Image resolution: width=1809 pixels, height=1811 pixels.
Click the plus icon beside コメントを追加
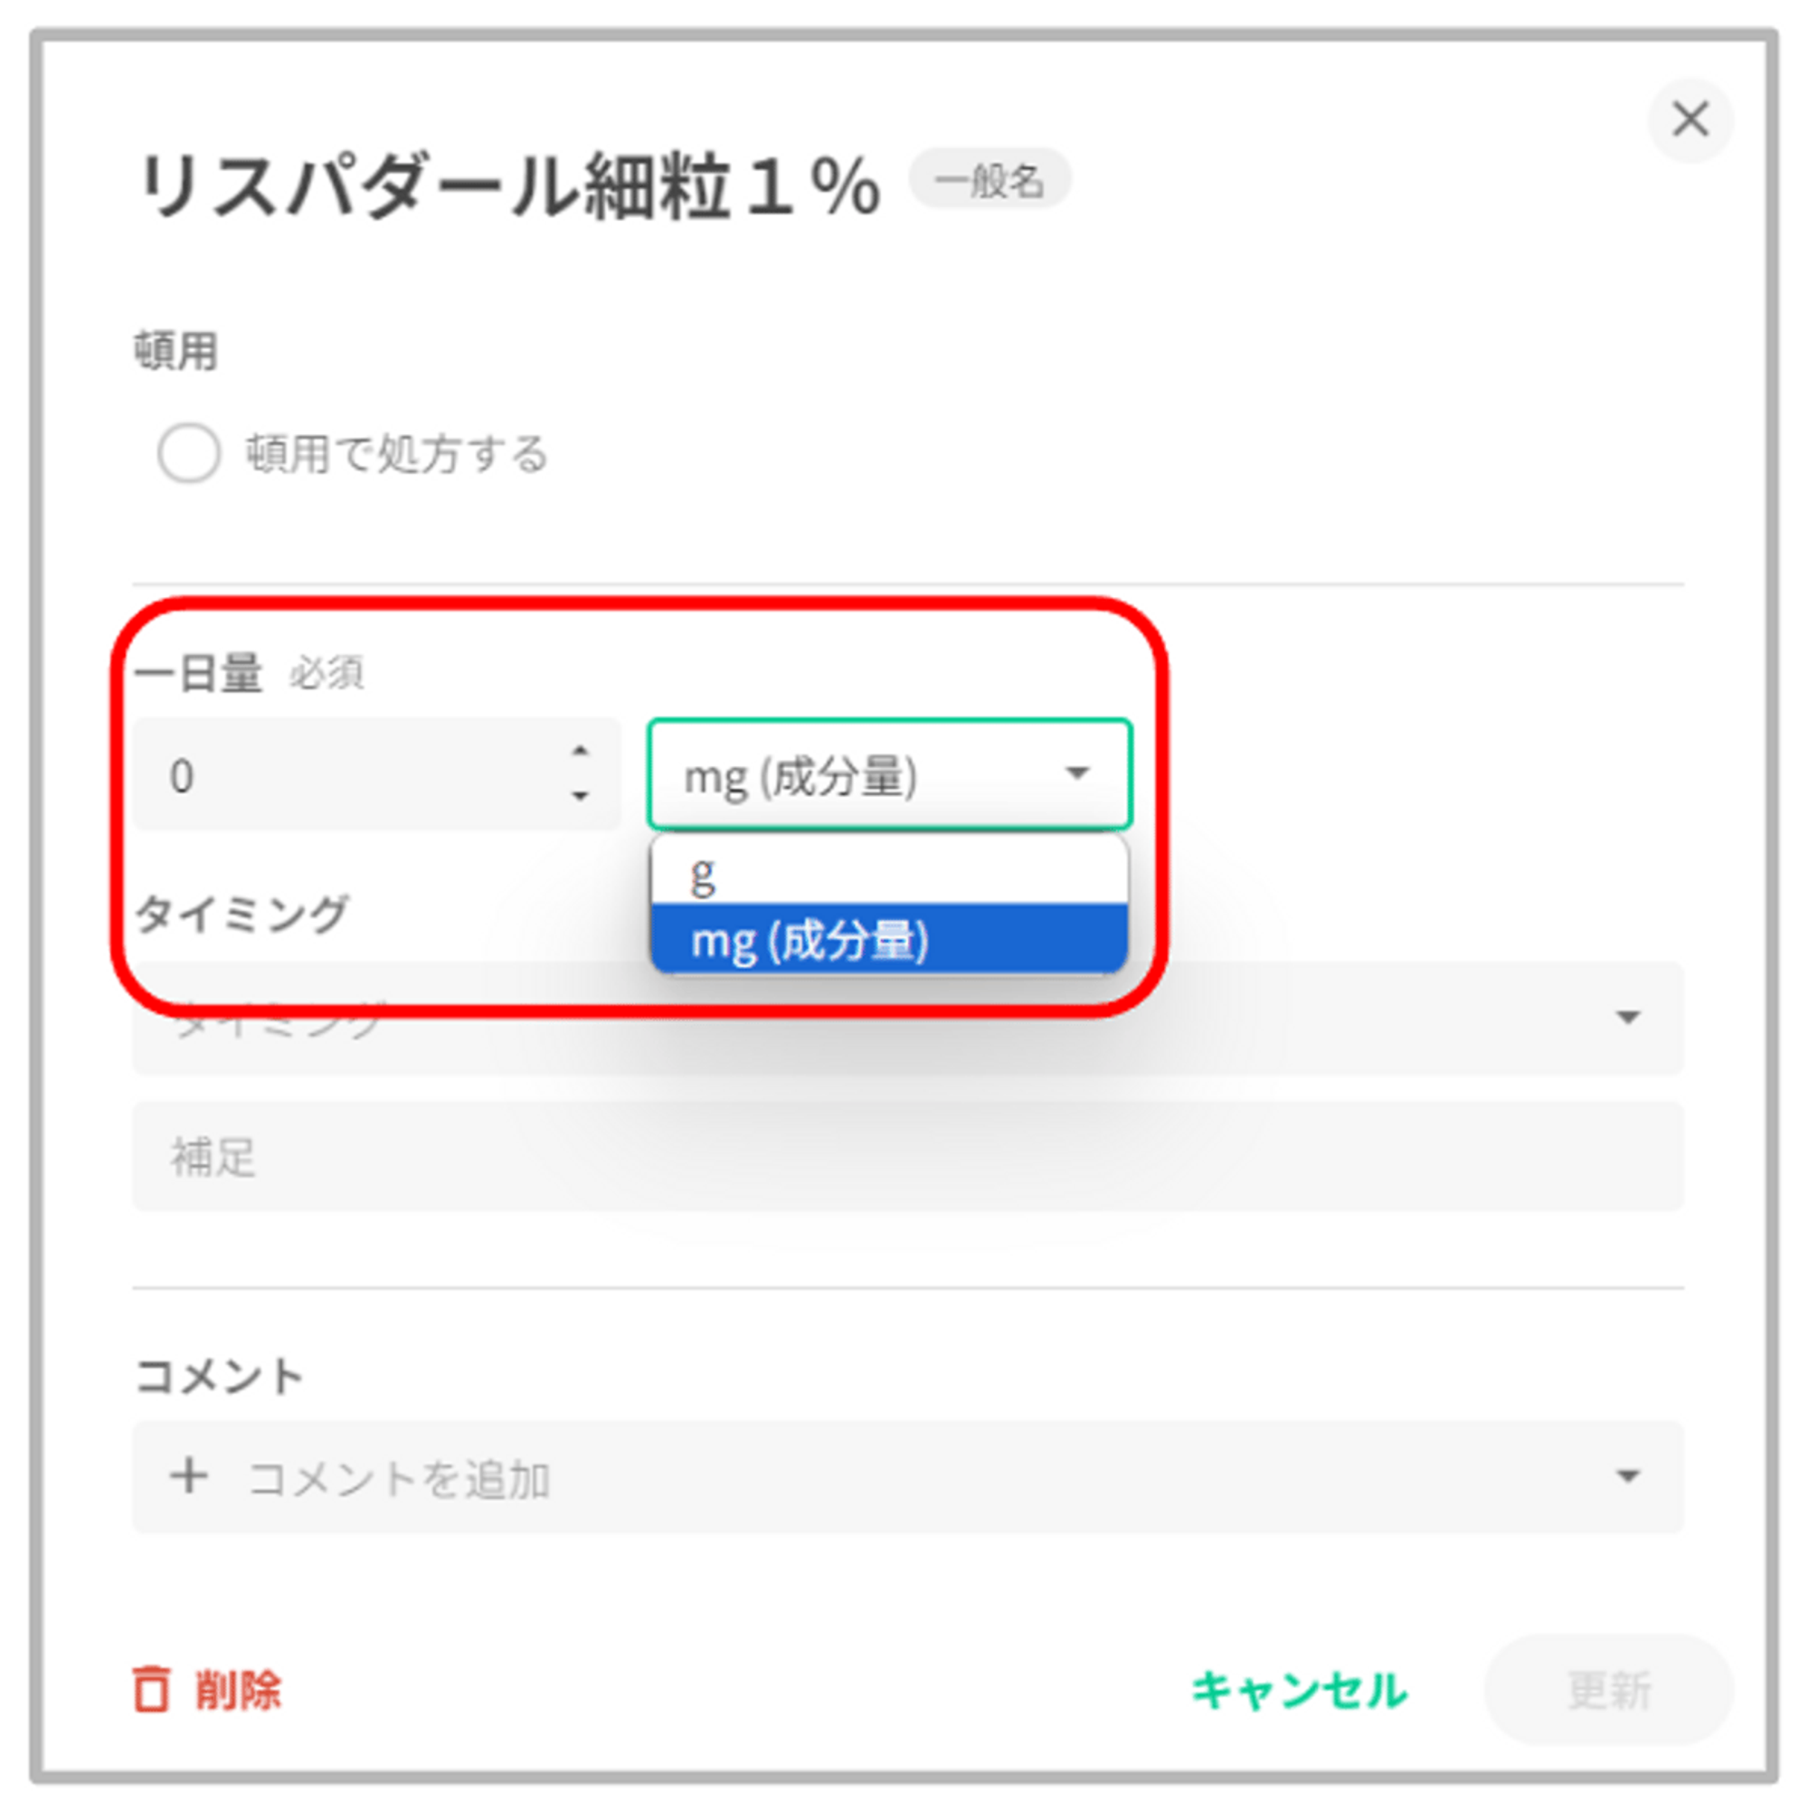point(188,1476)
